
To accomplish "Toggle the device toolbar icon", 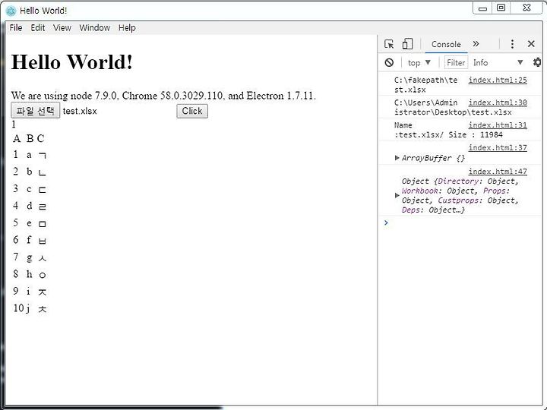I will (x=407, y=44).
